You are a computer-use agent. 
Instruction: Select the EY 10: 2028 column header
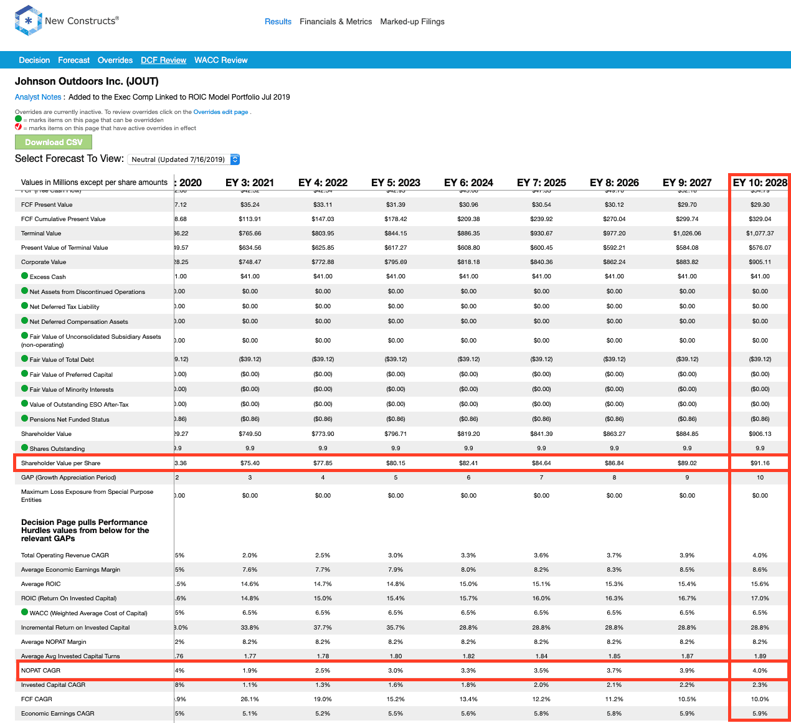760,182
